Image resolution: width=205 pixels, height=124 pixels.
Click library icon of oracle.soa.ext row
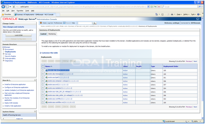click(x=46, y=85)
